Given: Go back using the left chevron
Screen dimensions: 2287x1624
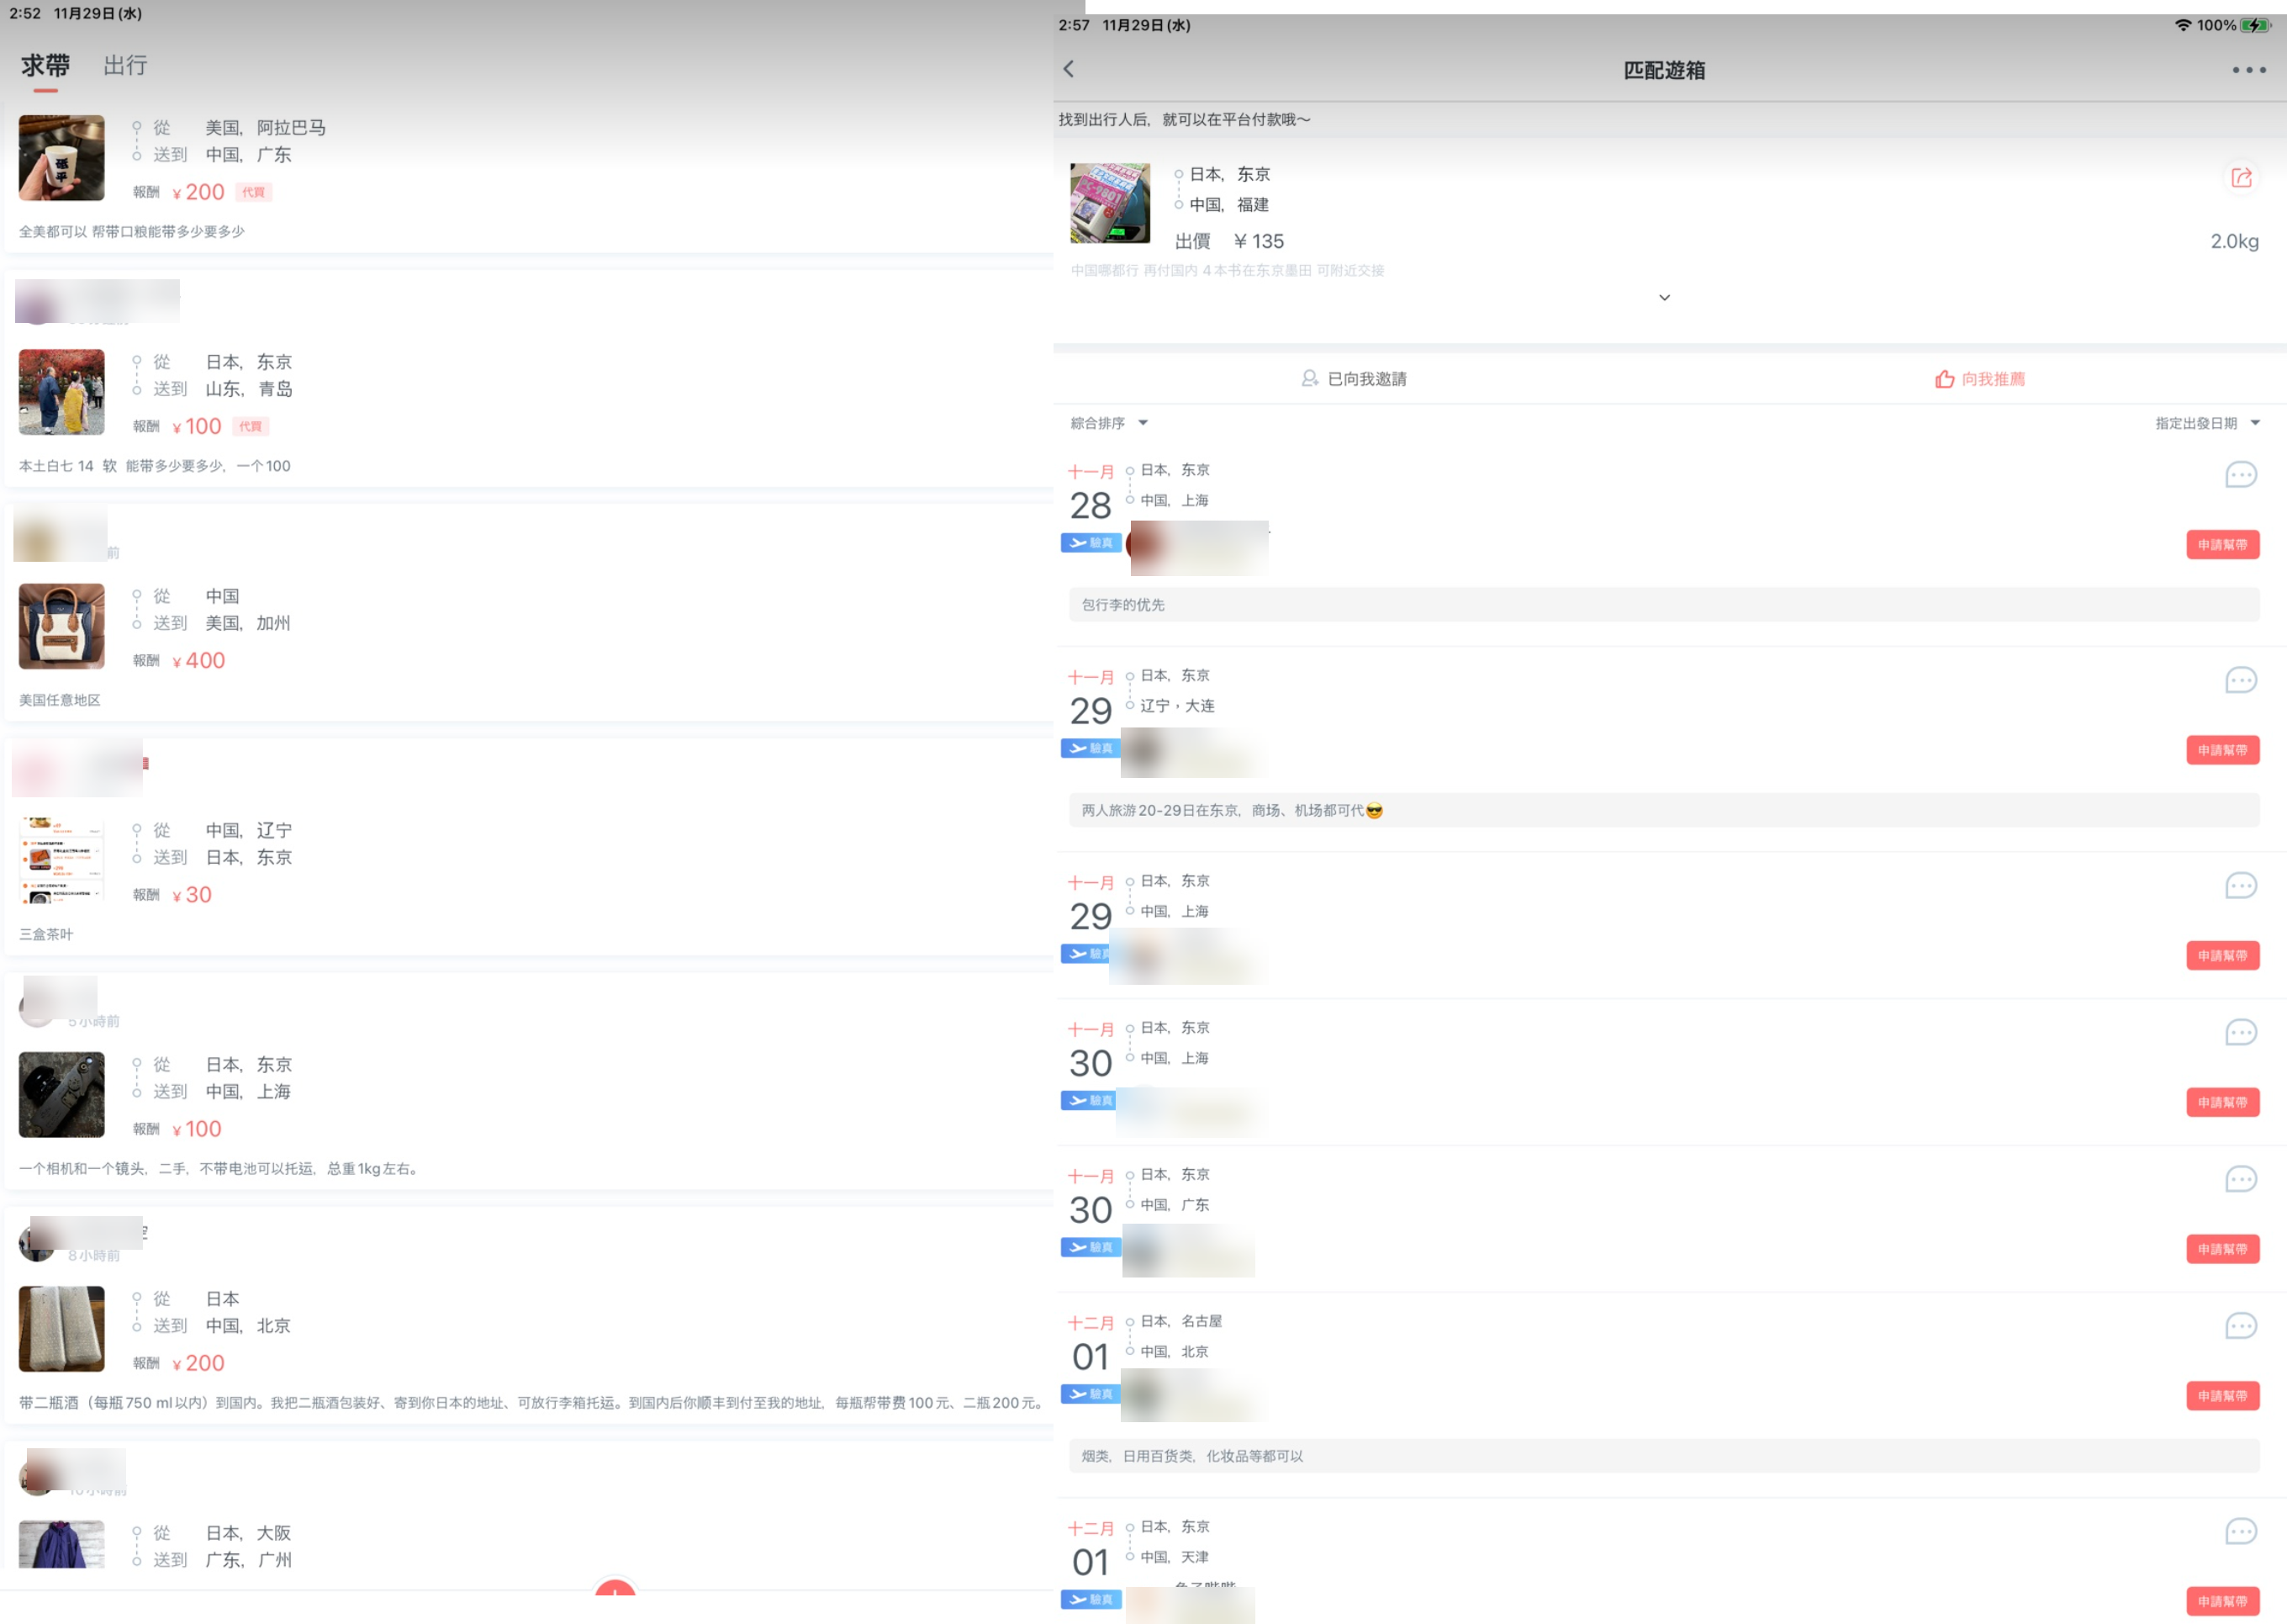Looking at the screenshot, I should [1069, 69].
